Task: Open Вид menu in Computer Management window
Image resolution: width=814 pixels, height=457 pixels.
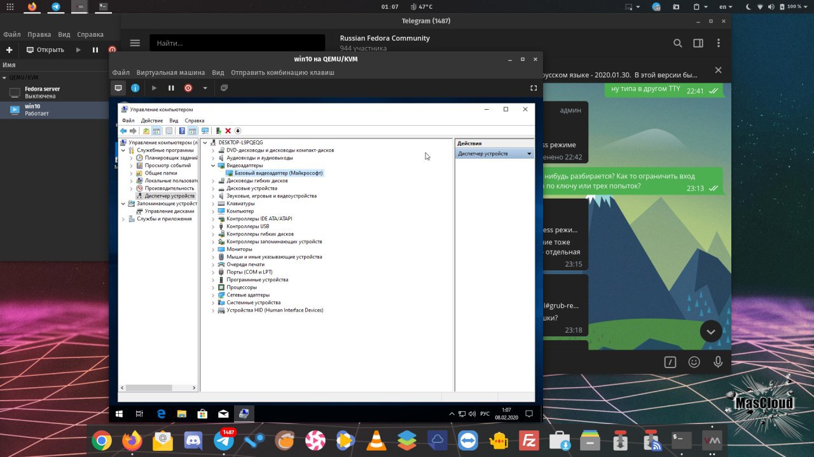Action: pyautogui.click(x=174, y=121)
